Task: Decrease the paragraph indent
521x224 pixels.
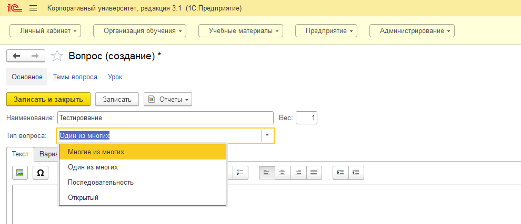Action: point(356,173)
